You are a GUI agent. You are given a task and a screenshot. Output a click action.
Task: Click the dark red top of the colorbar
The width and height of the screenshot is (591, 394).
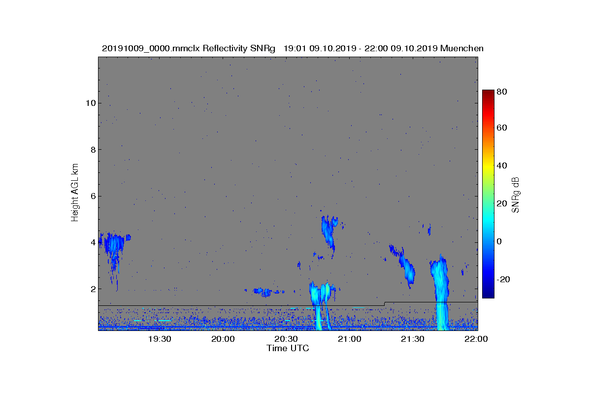coord(488,94)
